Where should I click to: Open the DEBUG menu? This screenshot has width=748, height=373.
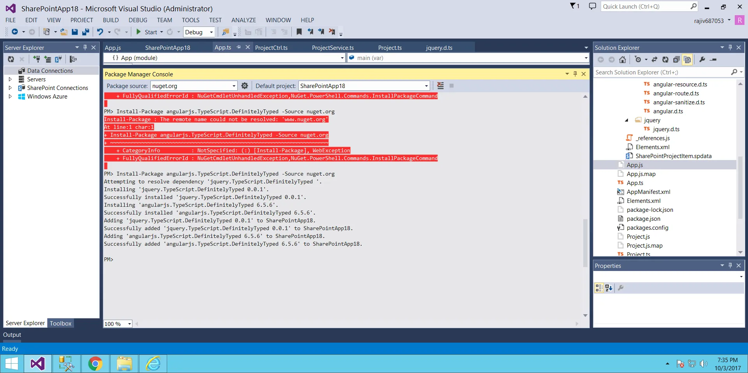[x=138, y=20]
